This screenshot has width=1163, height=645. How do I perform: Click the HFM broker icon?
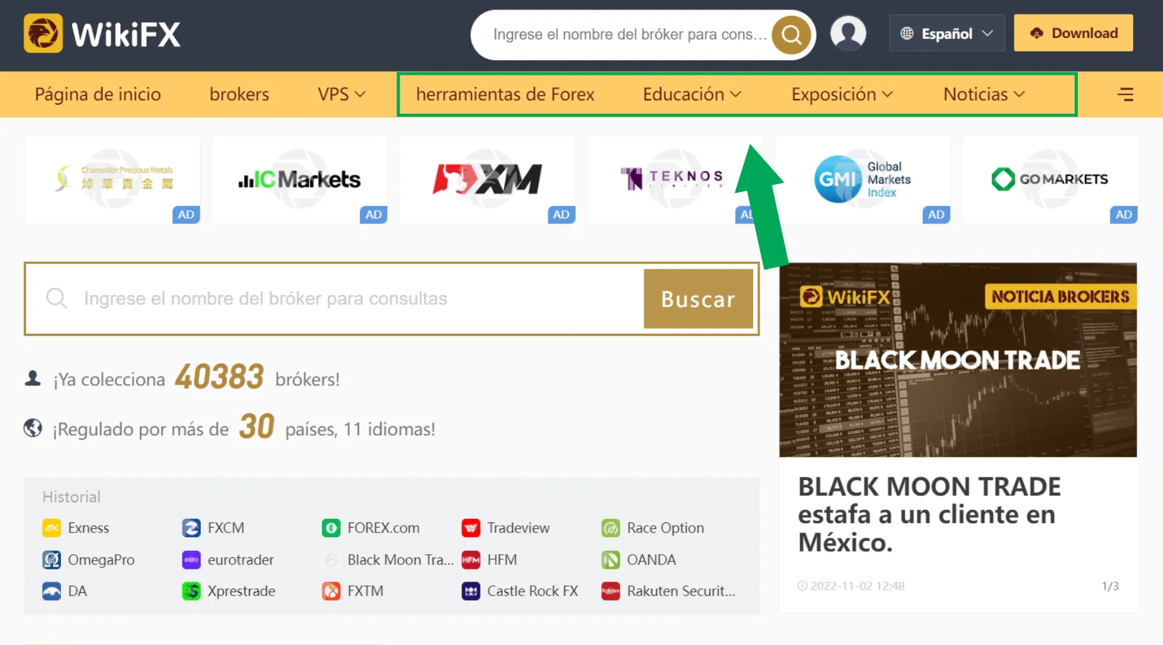point(471,559)
